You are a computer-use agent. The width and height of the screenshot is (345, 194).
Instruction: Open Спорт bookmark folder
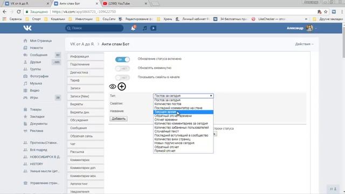[x=33, y=19]
